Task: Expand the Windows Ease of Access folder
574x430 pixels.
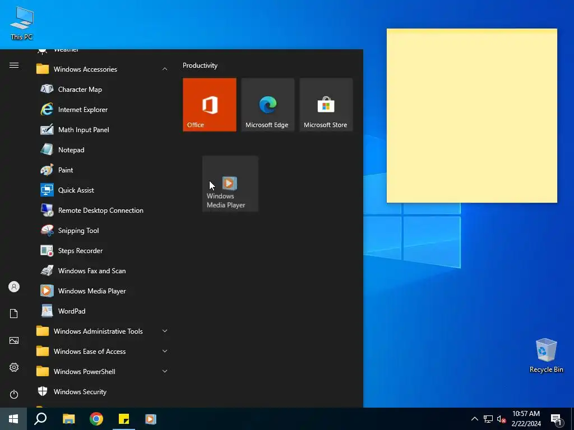Action: pos(103,352)
